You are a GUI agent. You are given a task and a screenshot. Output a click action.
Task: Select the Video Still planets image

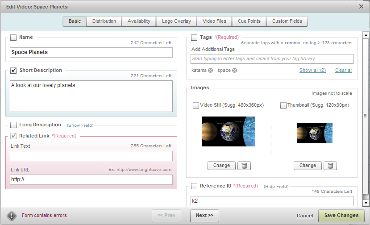click(229, 132)
